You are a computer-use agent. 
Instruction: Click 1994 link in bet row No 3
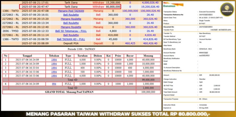tap(54, 68)
